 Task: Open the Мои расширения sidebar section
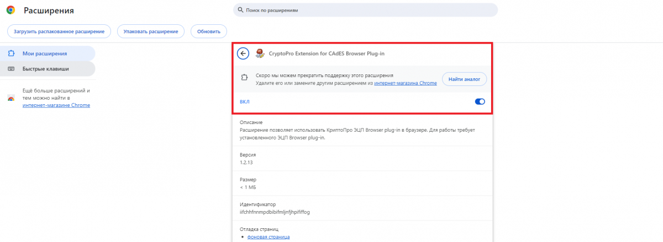tap(48, 53)
